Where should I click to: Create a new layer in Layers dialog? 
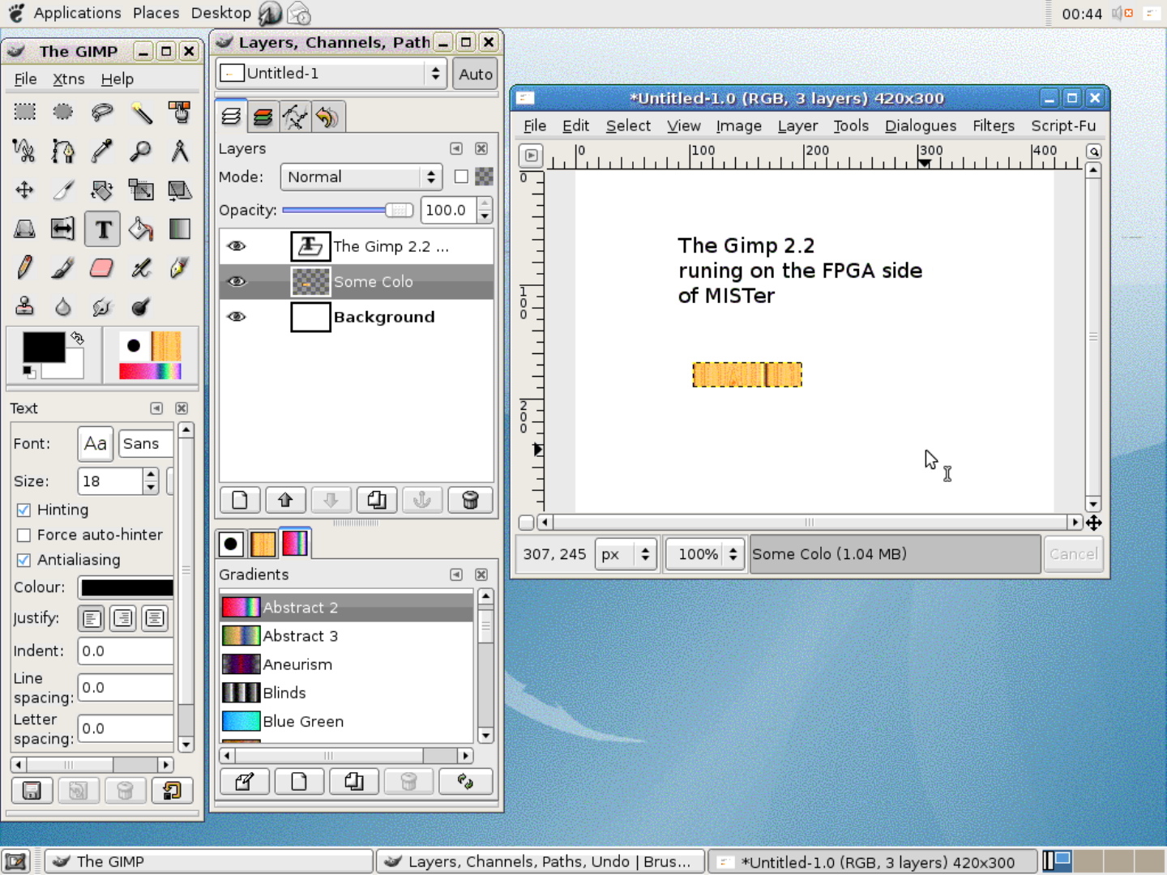coord(240,500)
